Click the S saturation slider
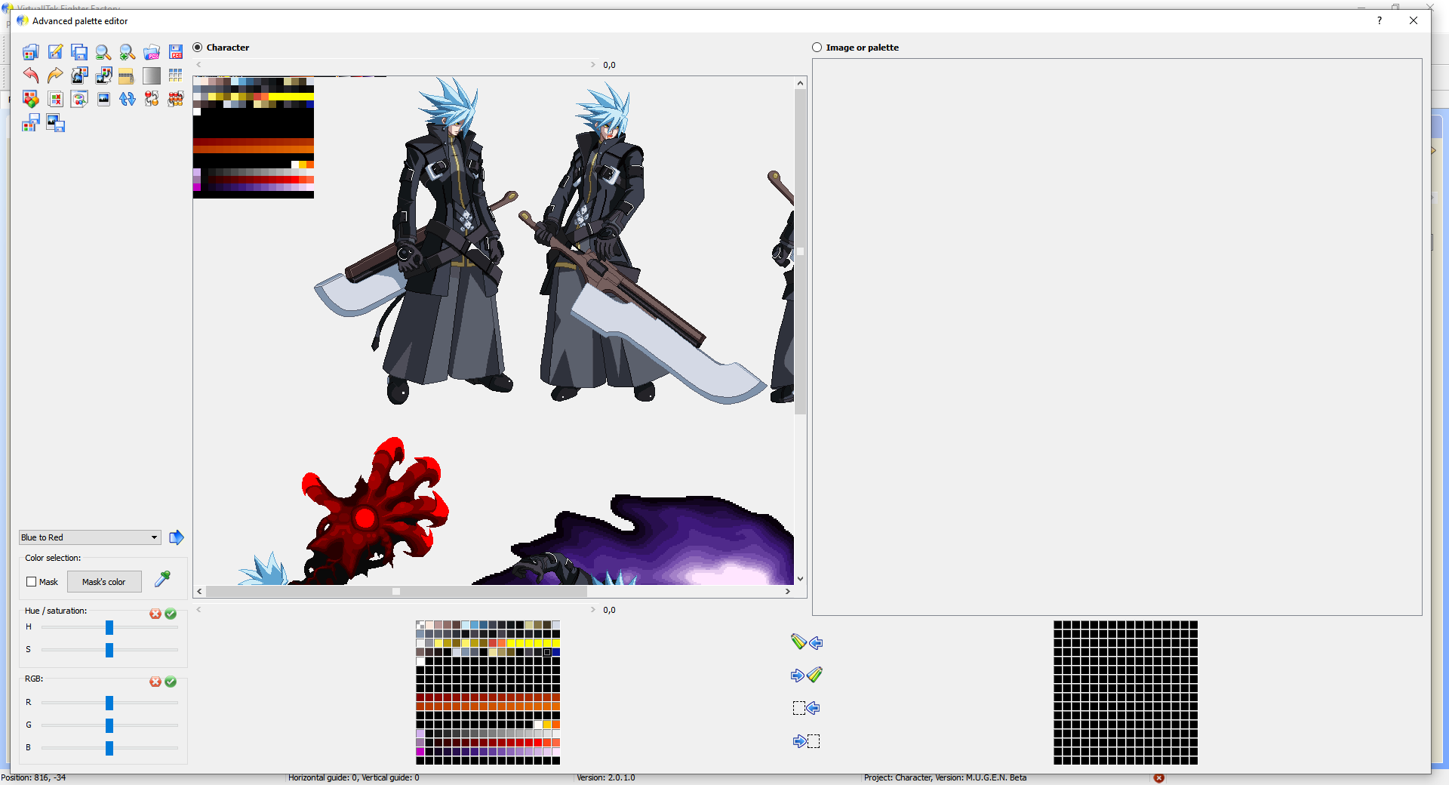This screenshot has width=1449, height=785. pyautogui.click(x=109, y=650)
